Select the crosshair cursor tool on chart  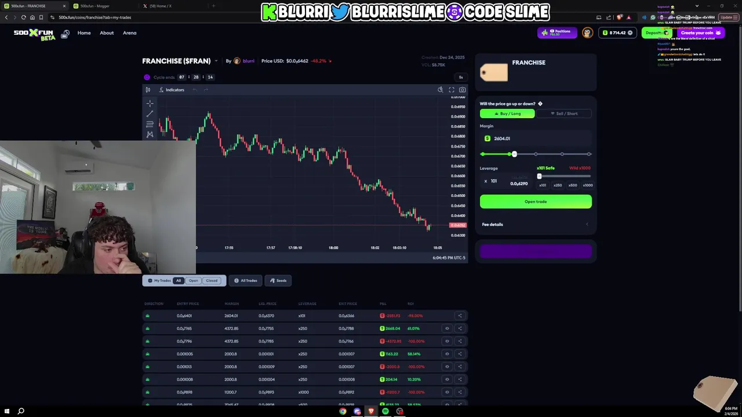click(150, 104)
